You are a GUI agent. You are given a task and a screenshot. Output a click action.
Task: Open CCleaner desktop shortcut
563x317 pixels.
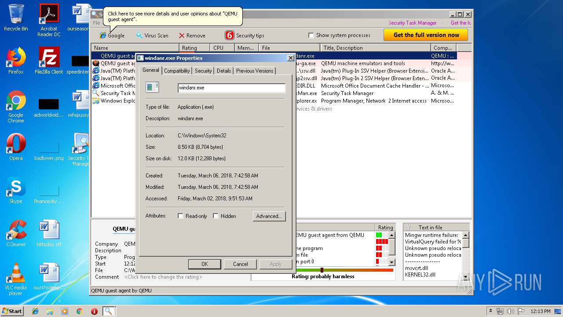(x=16, y=233)
